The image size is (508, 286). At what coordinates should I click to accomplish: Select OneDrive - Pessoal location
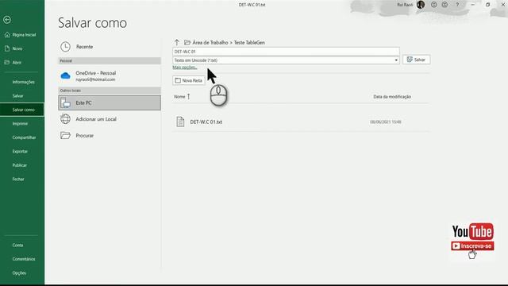(x=110, y=76)
